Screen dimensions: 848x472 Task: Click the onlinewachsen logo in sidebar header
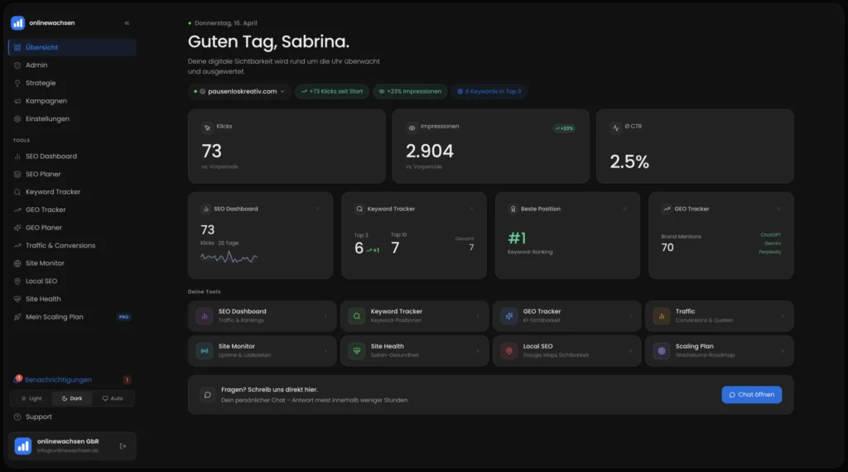tap(18, 23)
